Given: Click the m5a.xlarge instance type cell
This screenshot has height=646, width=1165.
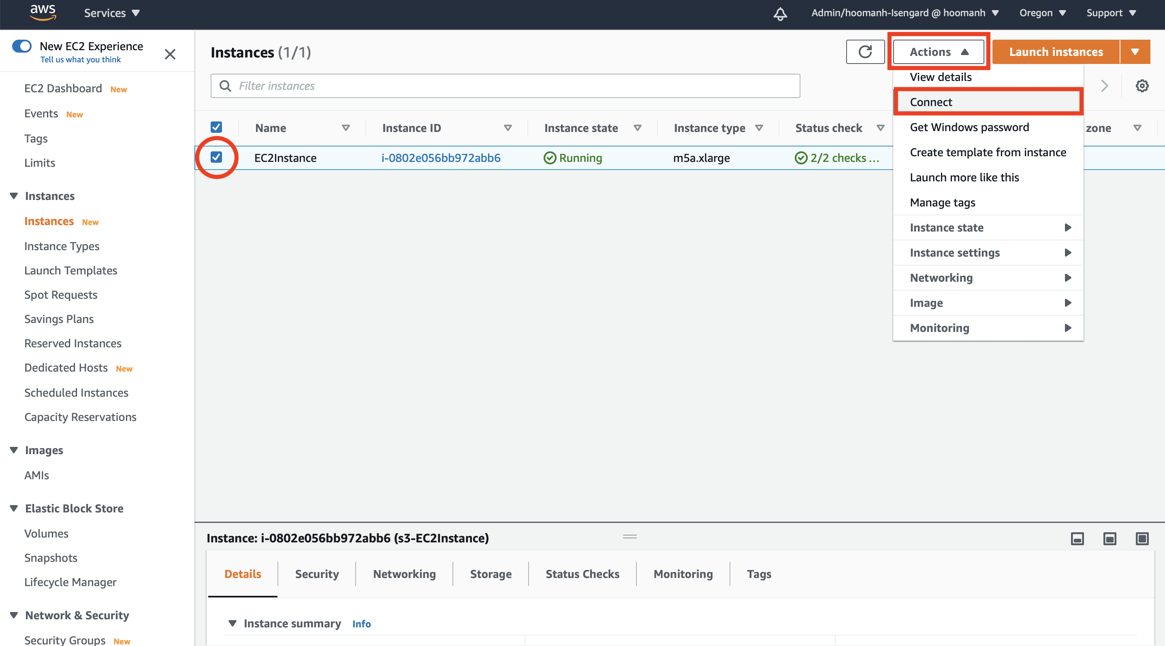Looking at the screenshot, I should click(702, 158).
